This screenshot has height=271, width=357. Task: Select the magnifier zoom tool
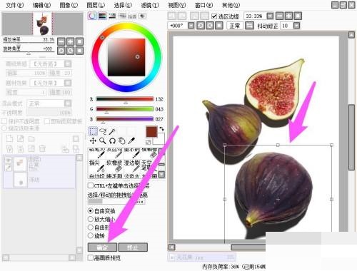103,141
